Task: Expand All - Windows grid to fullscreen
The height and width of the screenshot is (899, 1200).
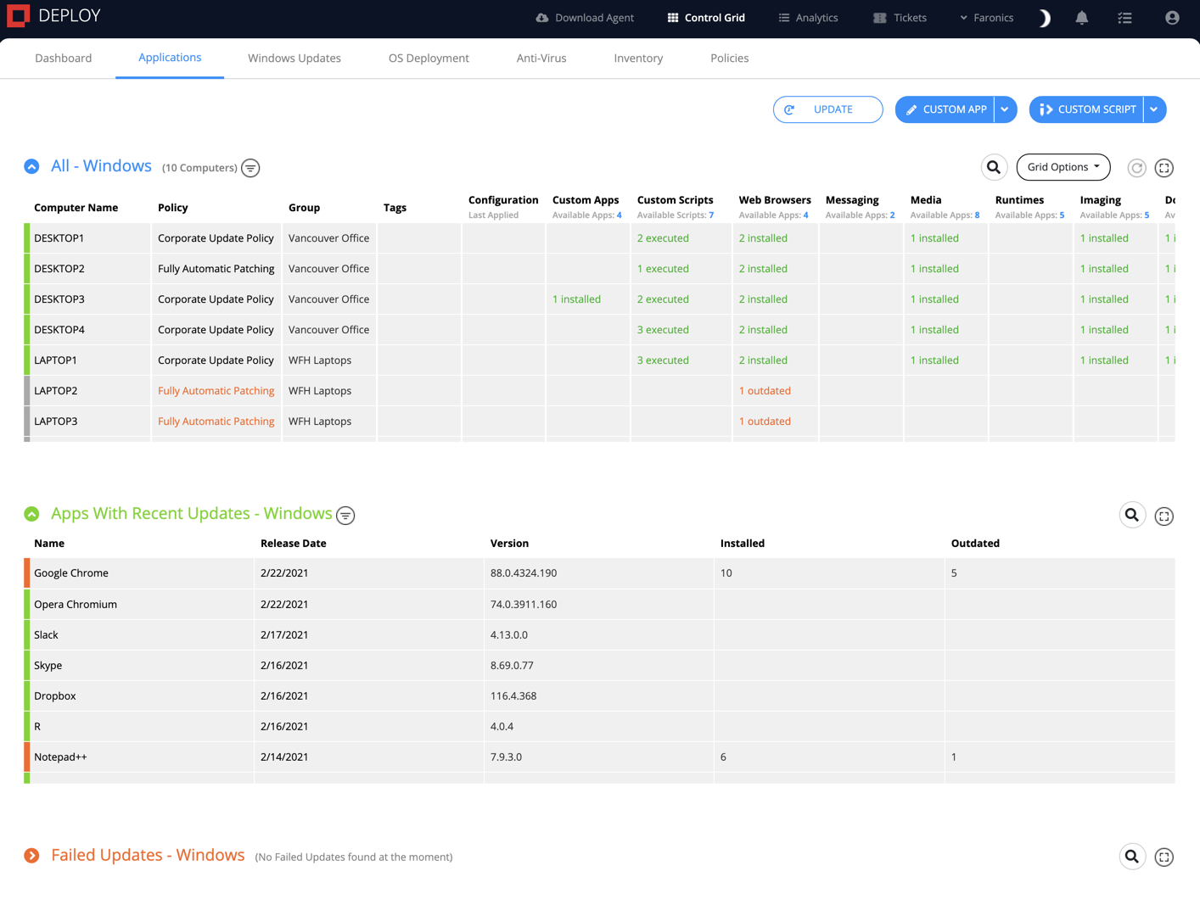Action: pyautogui.click(x=1164, y=168)
